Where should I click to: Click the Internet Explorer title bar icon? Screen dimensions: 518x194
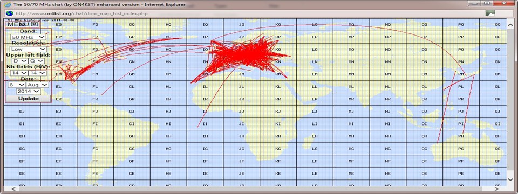(8, 5)
